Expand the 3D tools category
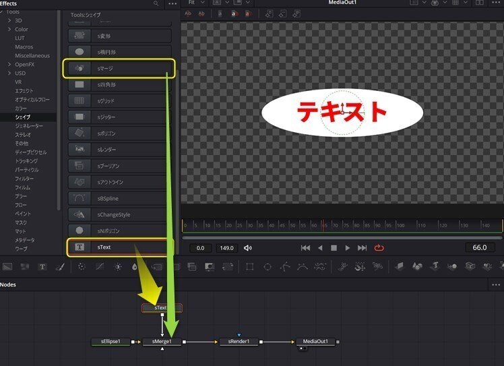The height and width of the screenshot is (366, 504). (x=9, y=20)
